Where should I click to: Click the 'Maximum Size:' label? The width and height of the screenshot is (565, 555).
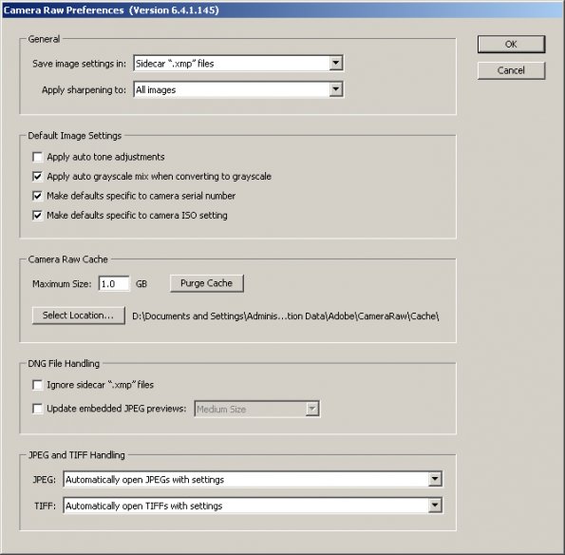[x=62, y=284]
